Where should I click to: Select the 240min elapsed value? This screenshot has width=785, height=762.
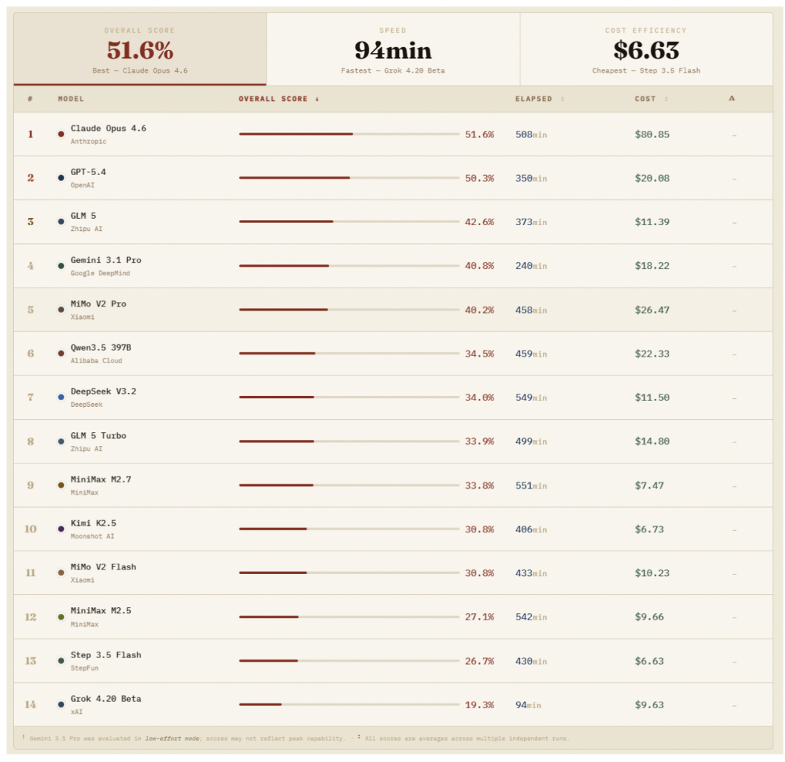(x=531, y=266)
